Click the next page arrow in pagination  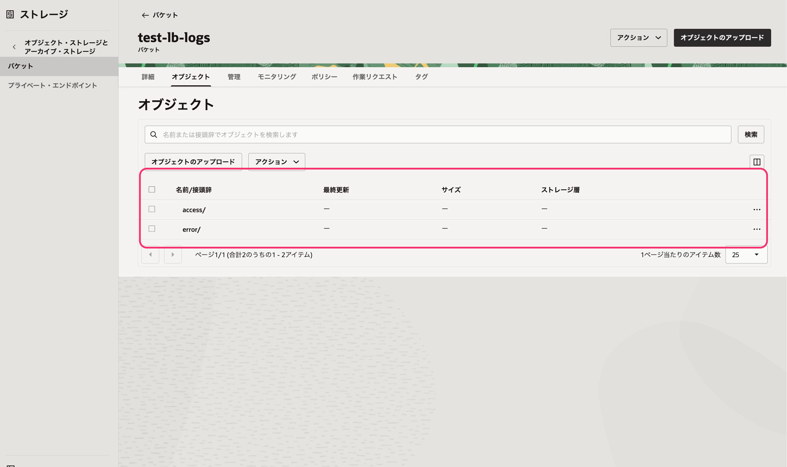(x=173, y=255)
